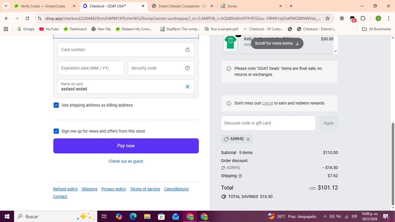Clear the Name on card field
The image size is (395, 222).
click(x=187, y=87)
